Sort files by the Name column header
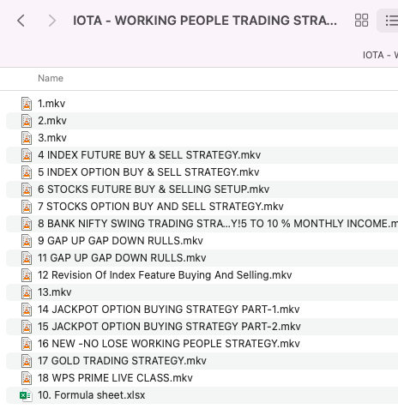 pos(51,78)
